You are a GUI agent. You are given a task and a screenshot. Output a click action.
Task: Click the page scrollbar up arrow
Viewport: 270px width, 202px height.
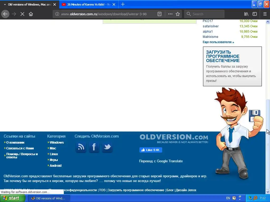coord(268,22)
